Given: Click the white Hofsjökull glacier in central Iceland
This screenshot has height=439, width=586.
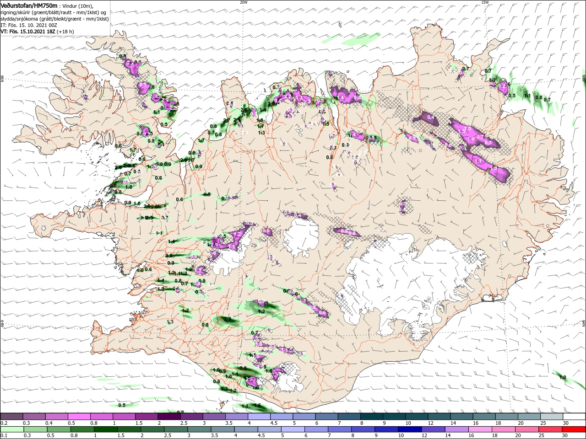Looking at the screenshot, I should click(x=301, y=238).
